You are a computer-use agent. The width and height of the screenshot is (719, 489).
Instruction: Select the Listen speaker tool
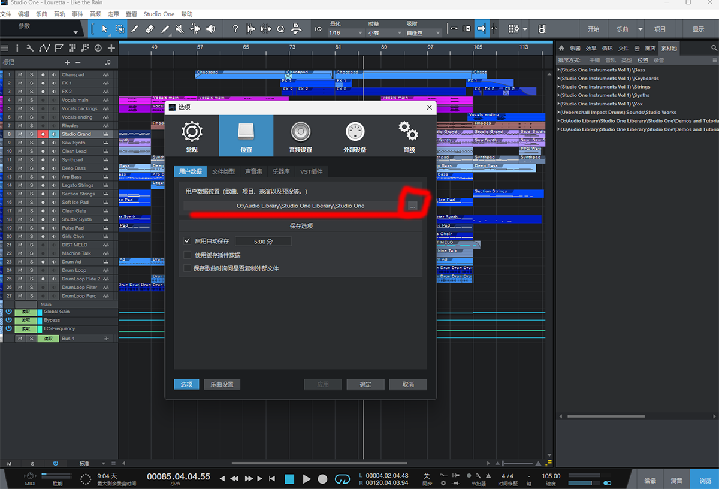click(x=210, y=29)
